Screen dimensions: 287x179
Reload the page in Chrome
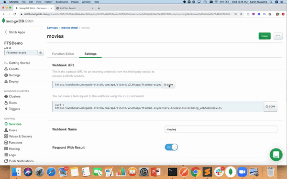tap(15, 14)
